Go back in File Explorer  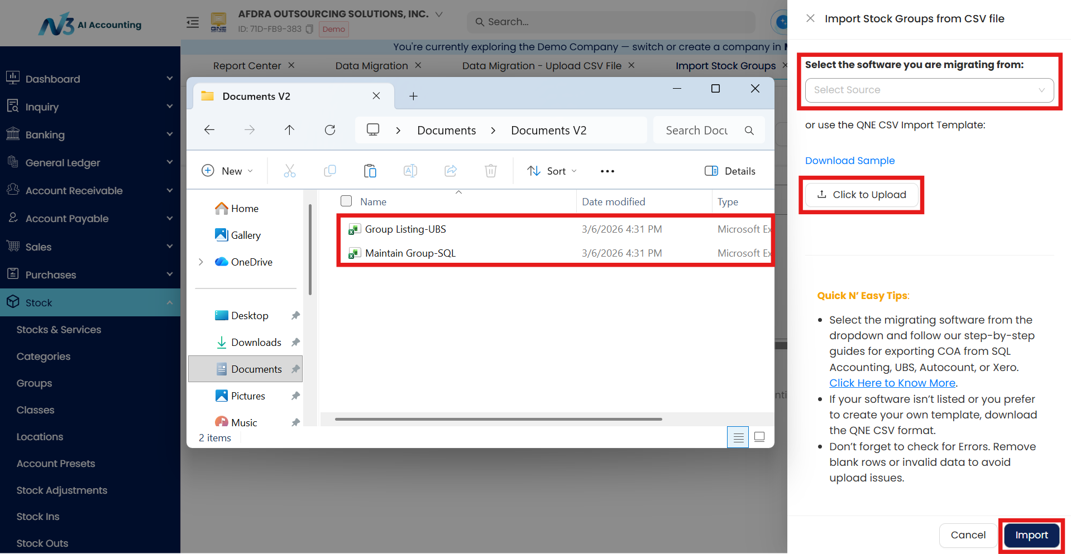(x=209, y=130)
